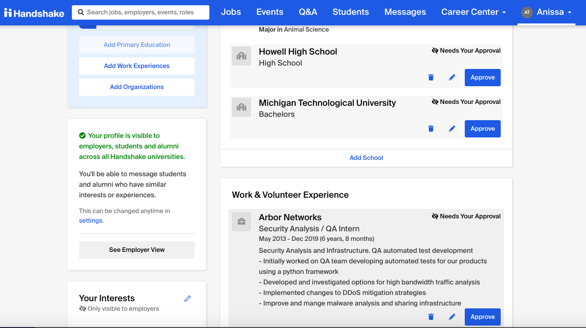Viewport: 586px width, 328px height.
Task: Click the eye icon beside Only visible to employers
Action: click(82, 308)
